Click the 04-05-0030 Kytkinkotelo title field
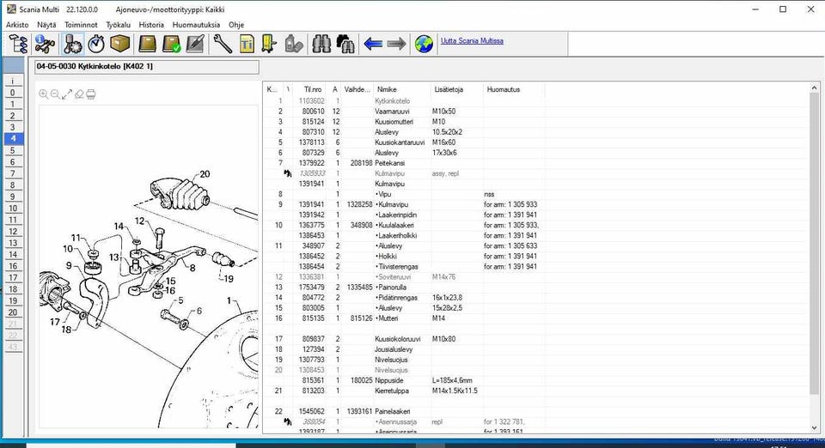825x448 pixels. tap(147, 67)
